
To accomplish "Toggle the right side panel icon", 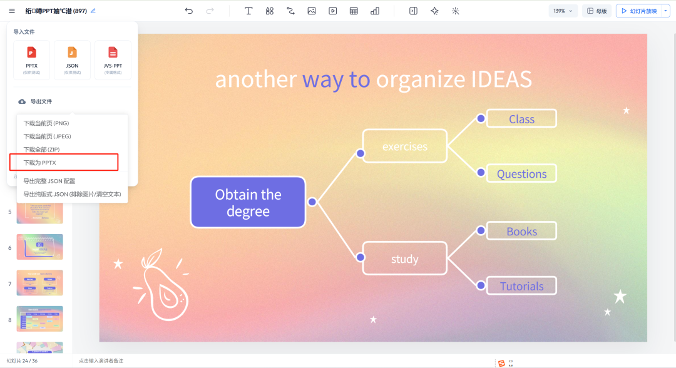I will [x=413, y=11].
